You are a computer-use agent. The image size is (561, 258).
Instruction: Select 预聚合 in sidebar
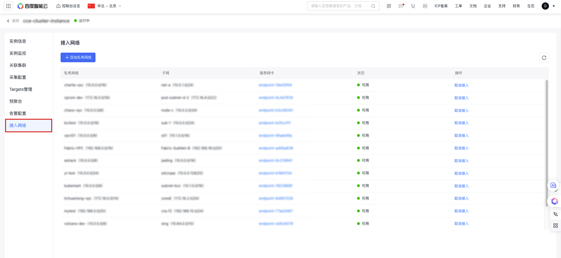[16, 101]
